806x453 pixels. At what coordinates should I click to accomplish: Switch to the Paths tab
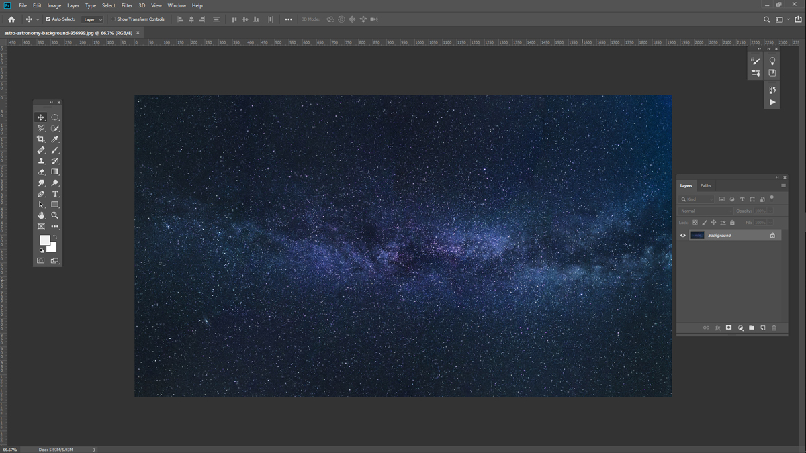pyautogui.click(x=705, y=185)
